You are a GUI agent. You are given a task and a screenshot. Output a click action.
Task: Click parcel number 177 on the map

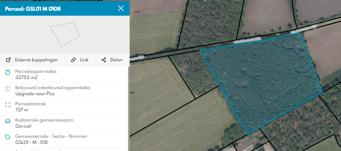pyautogui.click(x=196, y=71)
